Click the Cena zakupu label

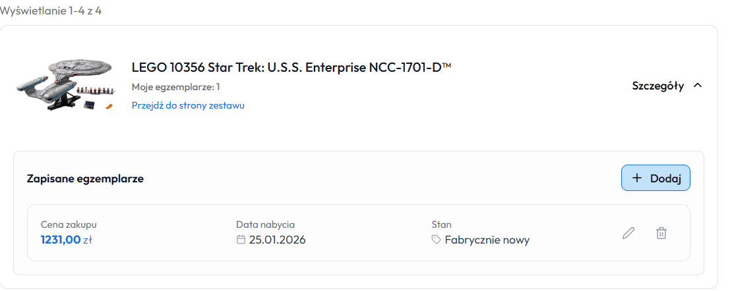coord(68,225)
